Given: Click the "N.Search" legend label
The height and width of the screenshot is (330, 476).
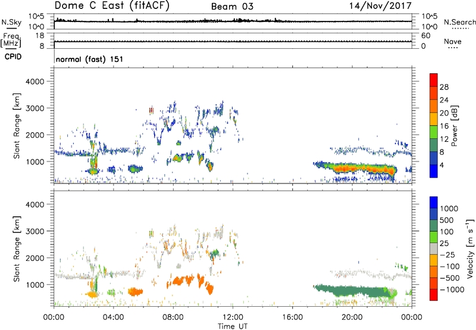Looking at the screenshot, I should tap(460, 22).
